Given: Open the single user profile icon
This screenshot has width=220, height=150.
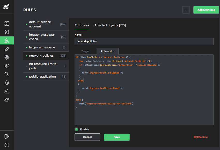Looking at the screenshot, I should click(7, 91).
